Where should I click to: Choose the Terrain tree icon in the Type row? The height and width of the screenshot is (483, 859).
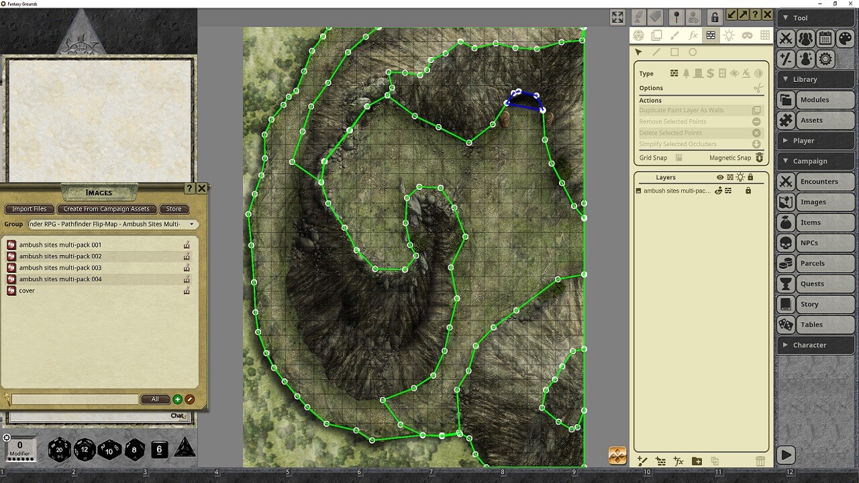point(687,73)
